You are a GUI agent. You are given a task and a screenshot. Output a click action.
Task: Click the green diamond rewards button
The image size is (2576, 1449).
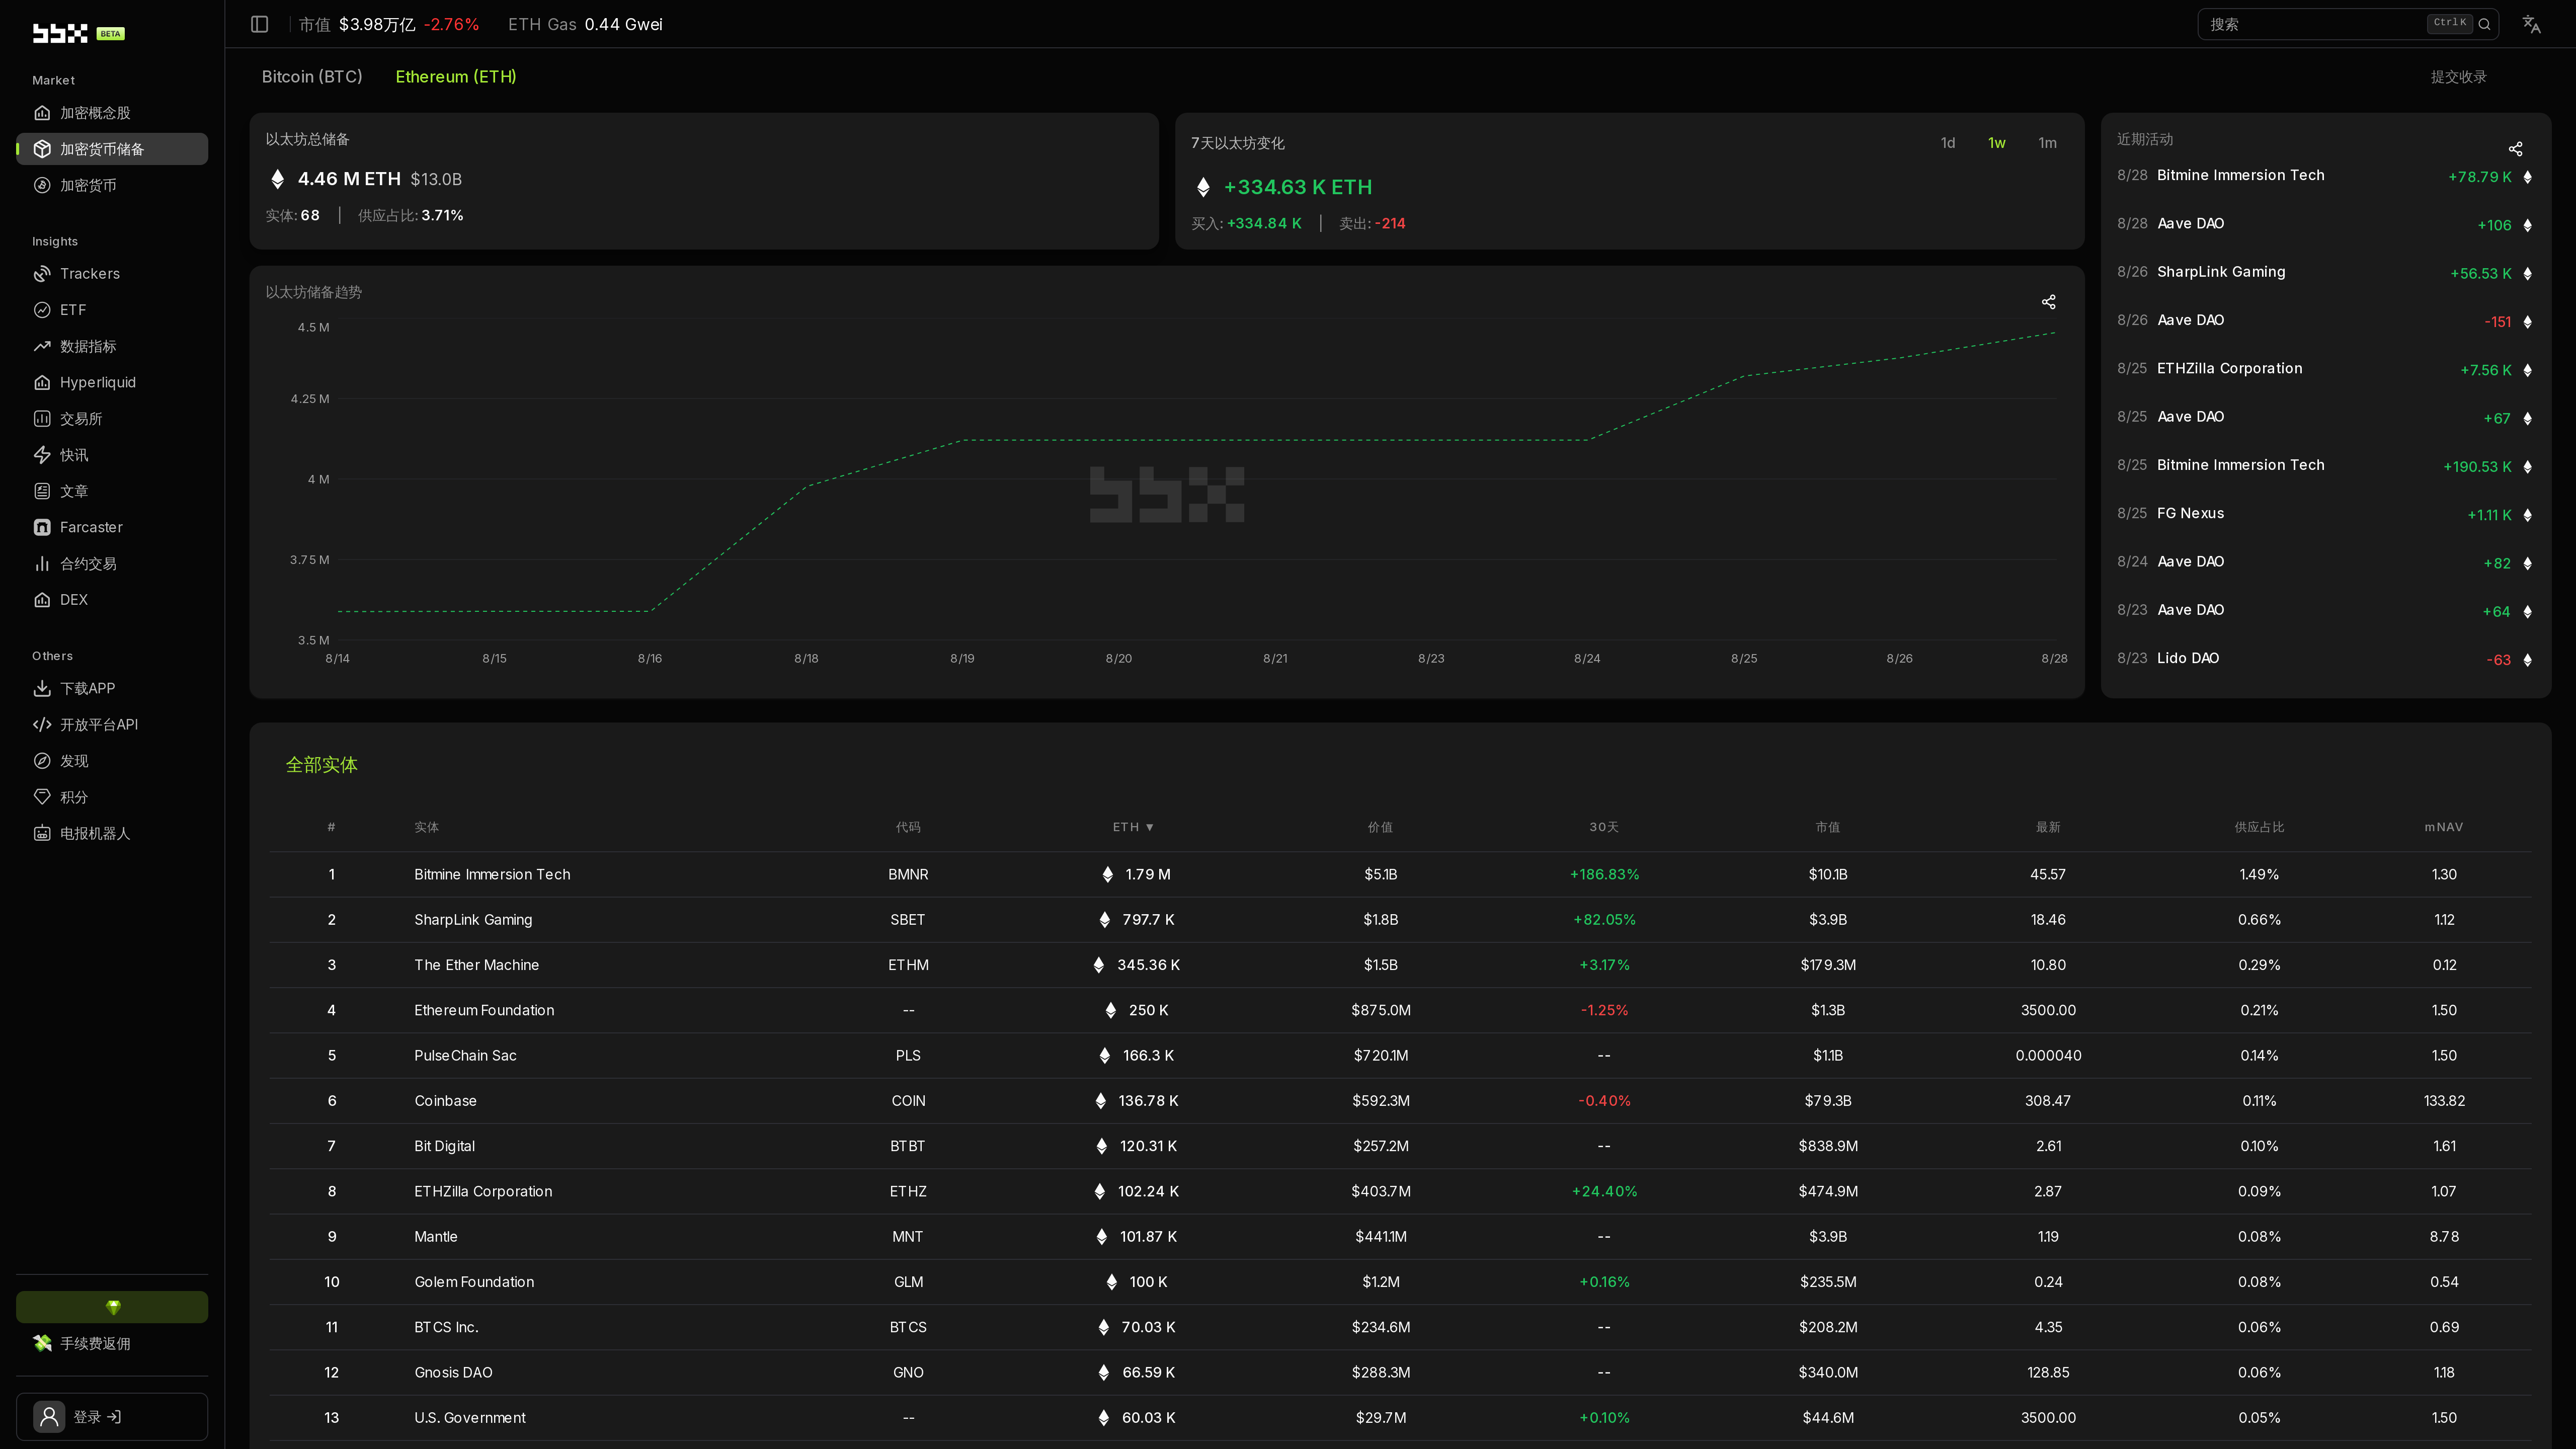click(112, 1307)
